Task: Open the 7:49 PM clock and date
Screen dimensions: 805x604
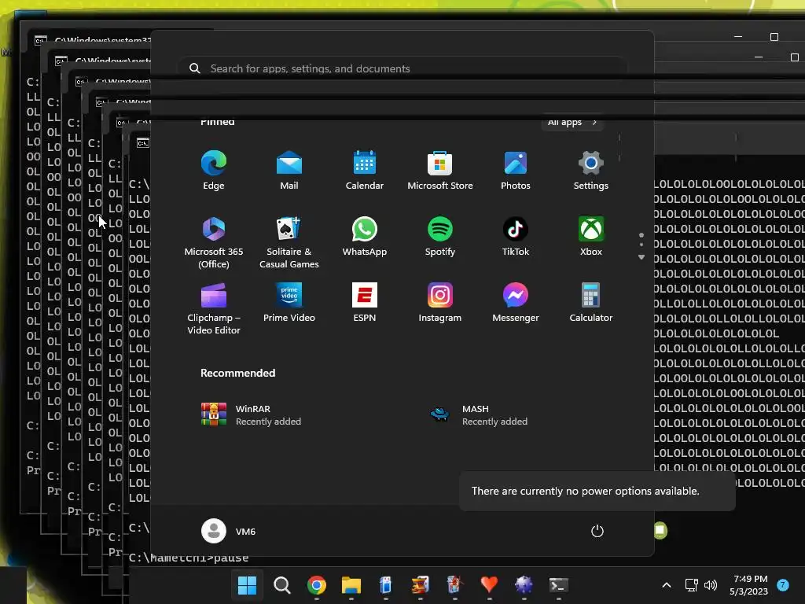Action: [748, 585]
